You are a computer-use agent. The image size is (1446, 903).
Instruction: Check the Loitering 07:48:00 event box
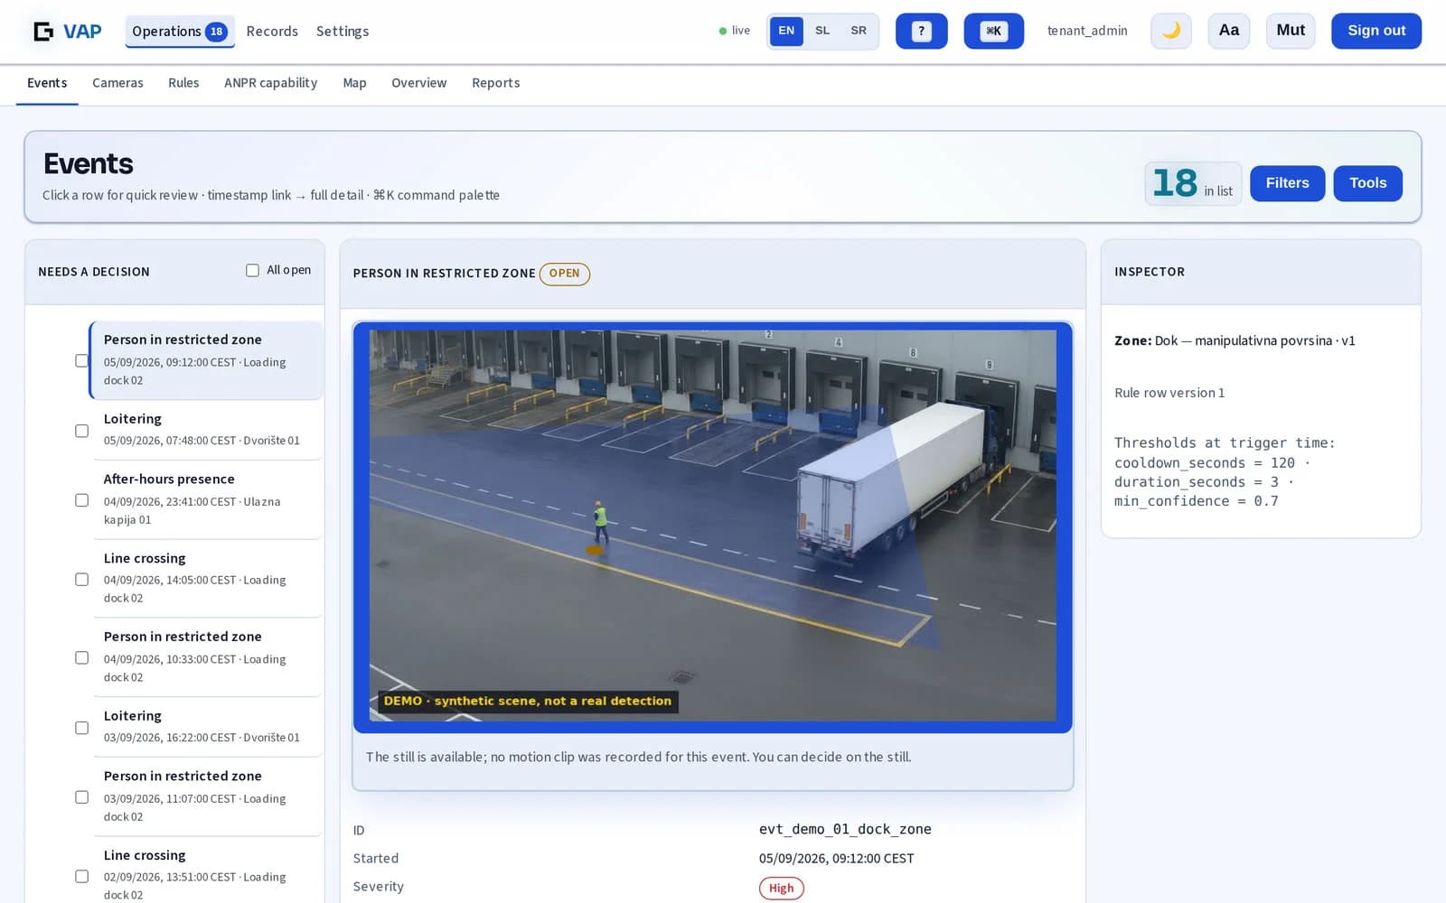tap(81, 431)
